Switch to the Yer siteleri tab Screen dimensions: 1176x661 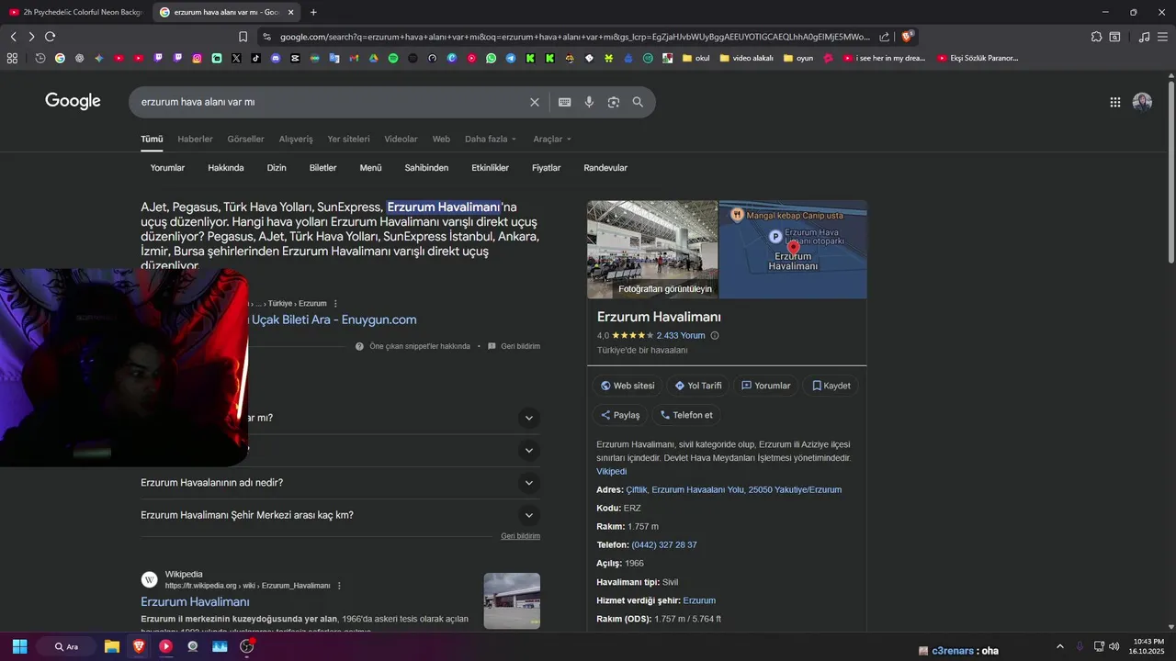(x=348, y=140)
